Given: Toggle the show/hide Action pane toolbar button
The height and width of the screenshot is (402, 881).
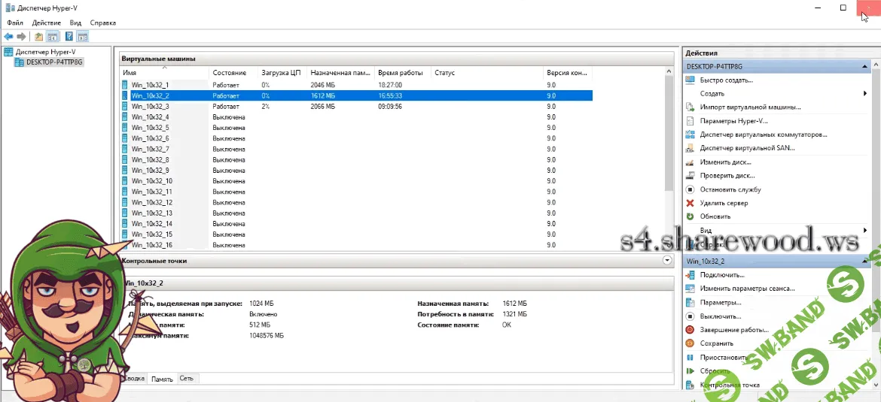Looking at the screenshot, I should click(83, 36).
